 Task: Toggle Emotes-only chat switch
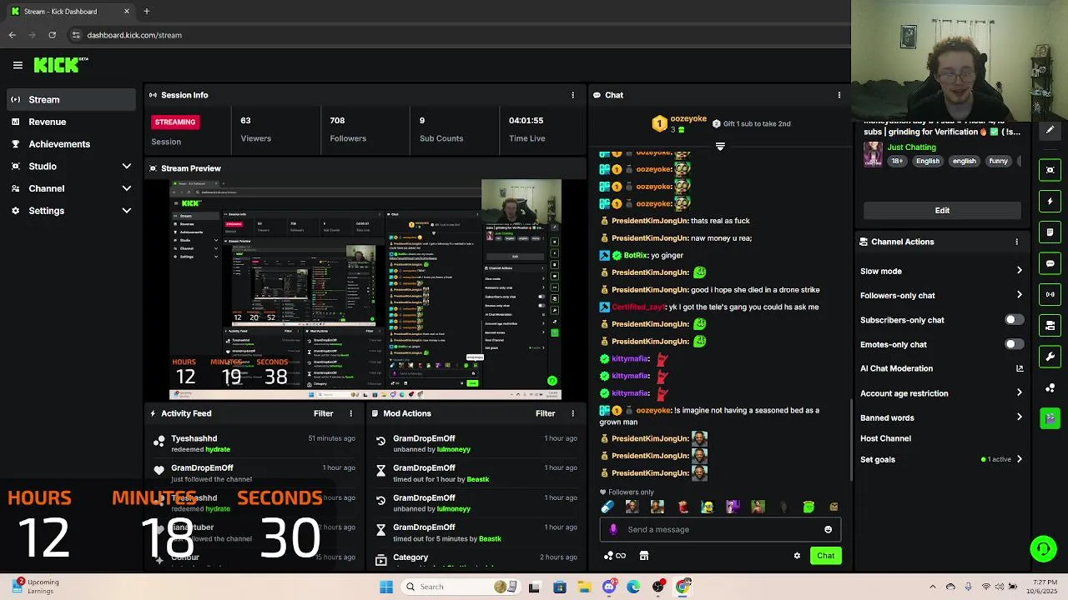(1014, 344)
